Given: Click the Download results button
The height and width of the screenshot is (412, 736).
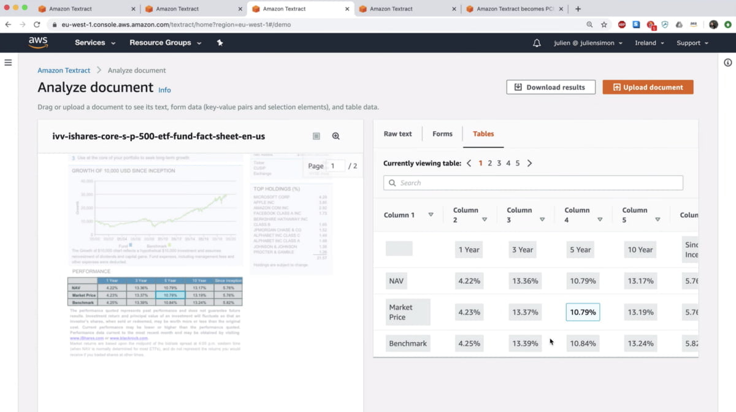Looking at the screenshot, I should click(551, 87).
